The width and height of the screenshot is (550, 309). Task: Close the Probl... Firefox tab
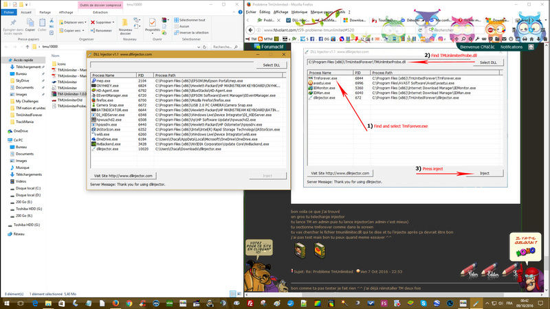(x=279, y=21)
